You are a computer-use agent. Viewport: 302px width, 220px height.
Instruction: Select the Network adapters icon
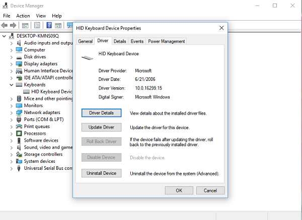coord(19,113)
